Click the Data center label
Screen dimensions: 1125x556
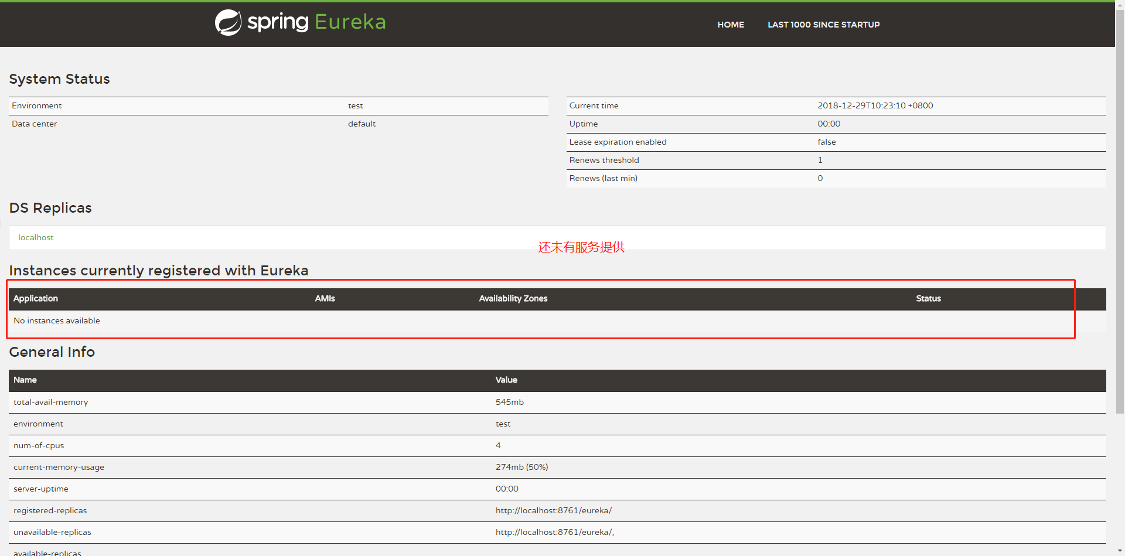coord(35,124)
